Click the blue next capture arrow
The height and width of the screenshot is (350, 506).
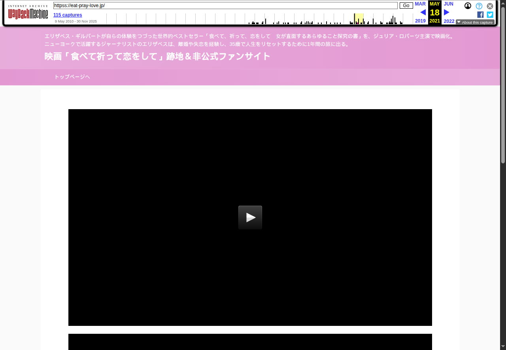447,12
